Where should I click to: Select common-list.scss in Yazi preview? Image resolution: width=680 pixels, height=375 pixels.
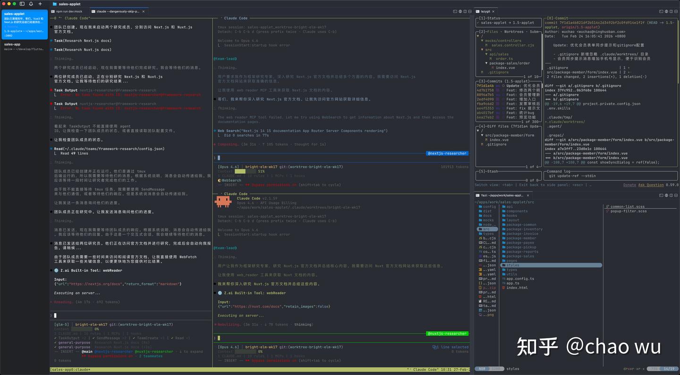click(628, 207)
